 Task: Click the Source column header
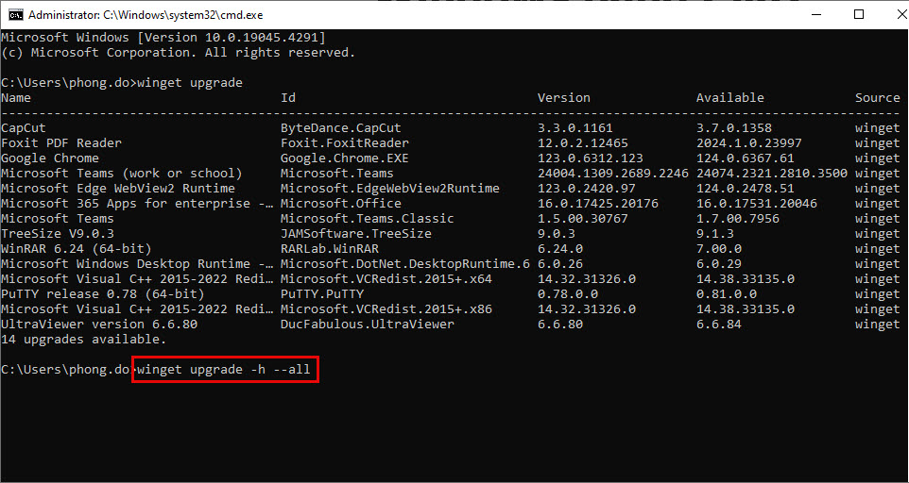878,98
